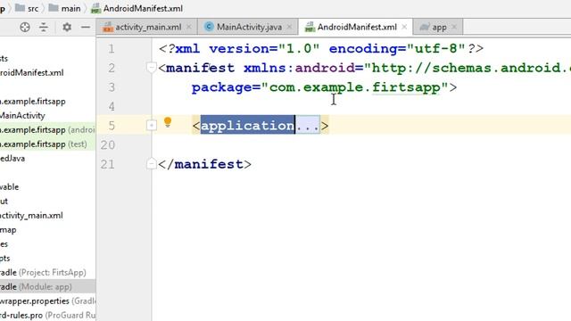Image resolution: width=571 pixels, height=321 pixels.
Task: Click the mipmap folder in project tree
Action: (x=8, y=230)
